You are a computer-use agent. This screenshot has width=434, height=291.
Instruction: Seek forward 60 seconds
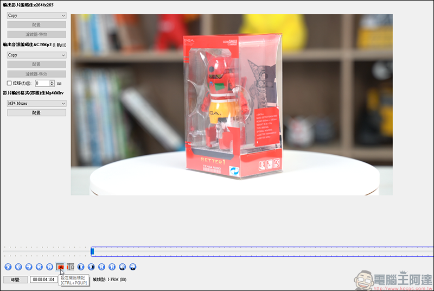(x=132, y=267)
